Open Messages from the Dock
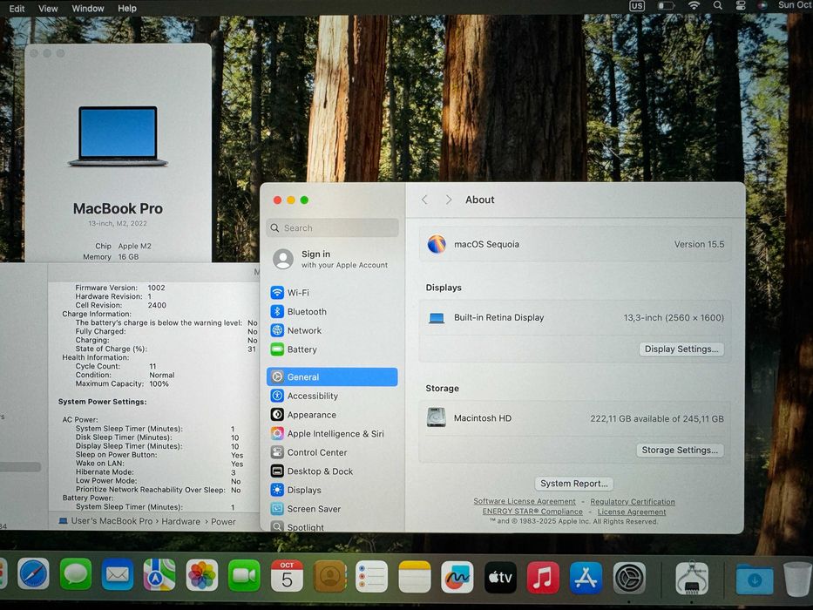 point(76,575)
